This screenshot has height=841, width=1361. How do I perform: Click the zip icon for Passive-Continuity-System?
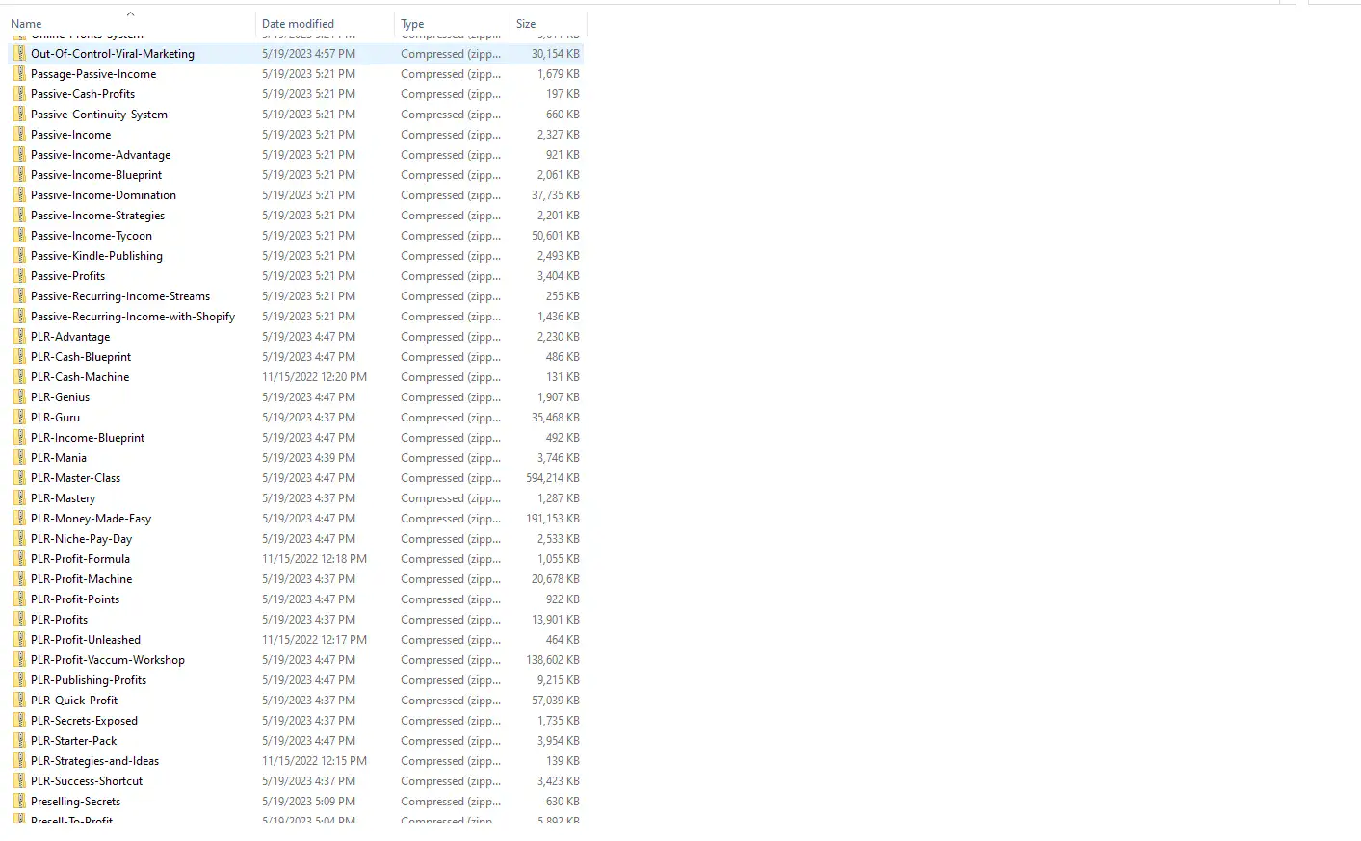click(x=19, y=114)
